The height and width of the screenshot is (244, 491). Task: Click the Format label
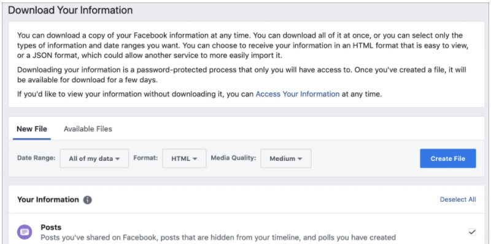(145, 158)
